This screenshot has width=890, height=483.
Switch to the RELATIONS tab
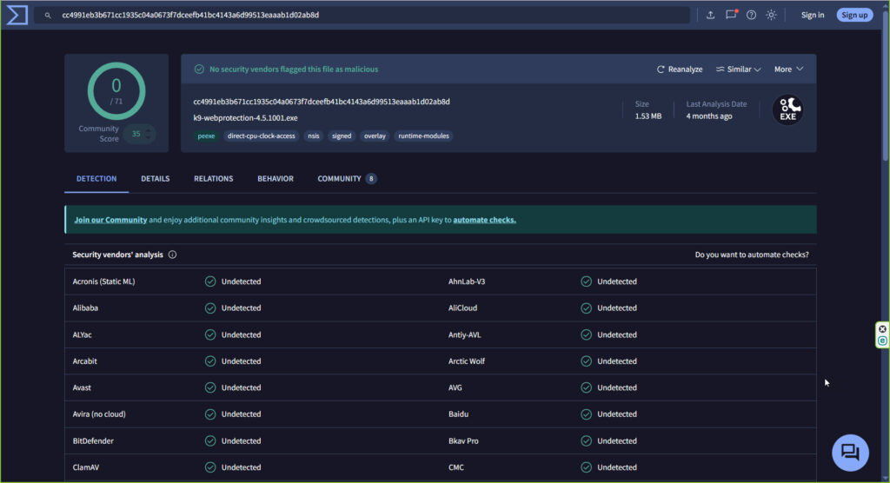(x=214, y=179)
